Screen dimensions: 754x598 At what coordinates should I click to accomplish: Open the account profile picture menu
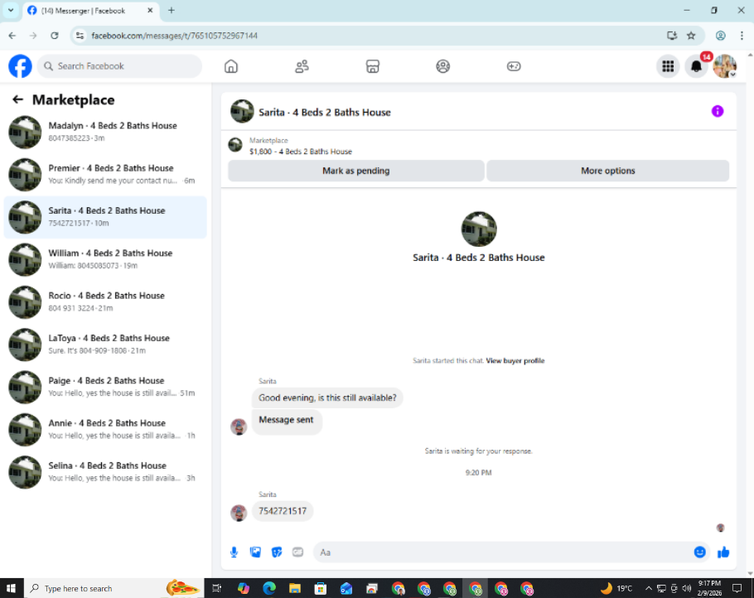point(725,66)
